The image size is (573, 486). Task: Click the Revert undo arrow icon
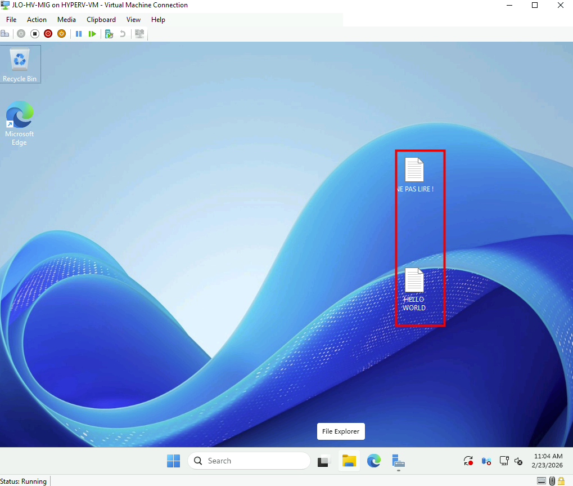123,34
